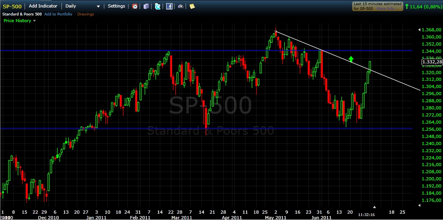Screen dimensions: 443x220
Task: Click the Standard & Poors 500 name text
Action: click(22, 14)
